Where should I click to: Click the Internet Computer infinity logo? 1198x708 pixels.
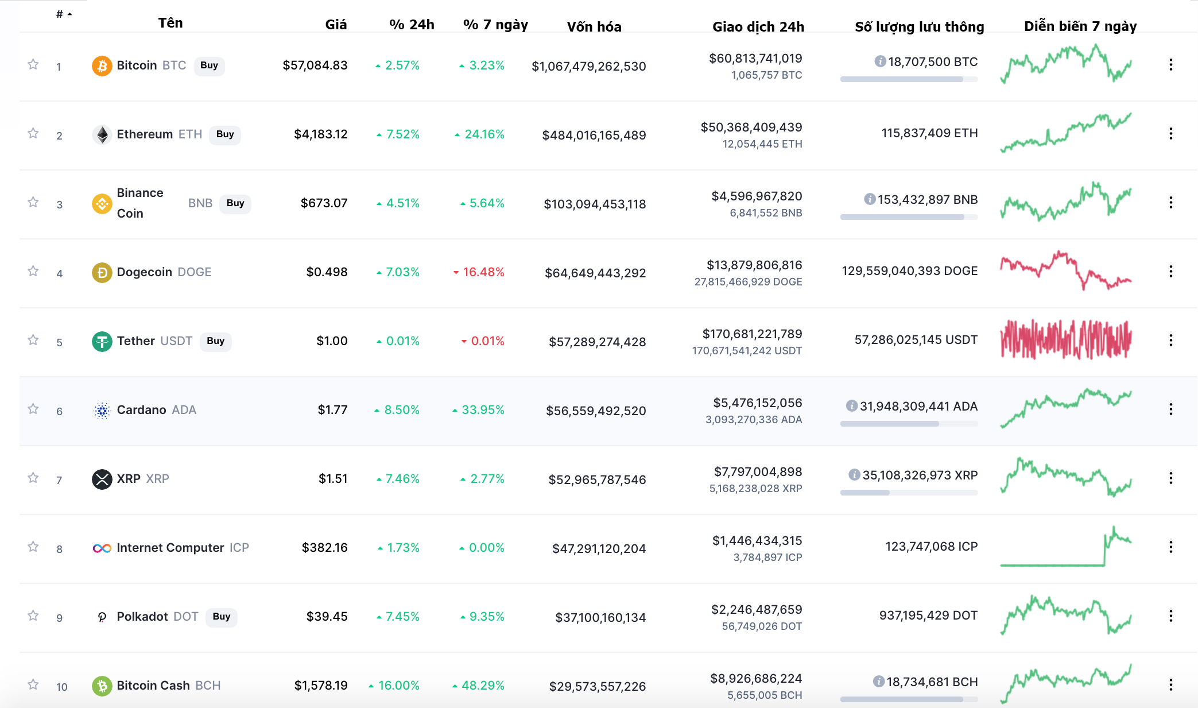tap(102, 548)
